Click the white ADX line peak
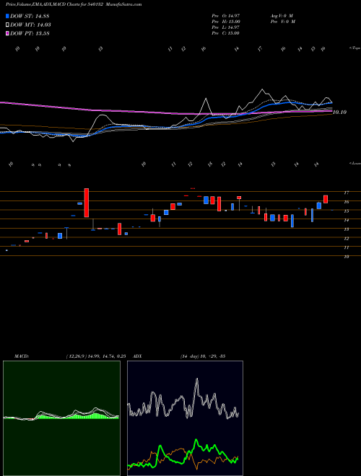The width and height of the screenshot is (361, 476). (x=197, y=379)
